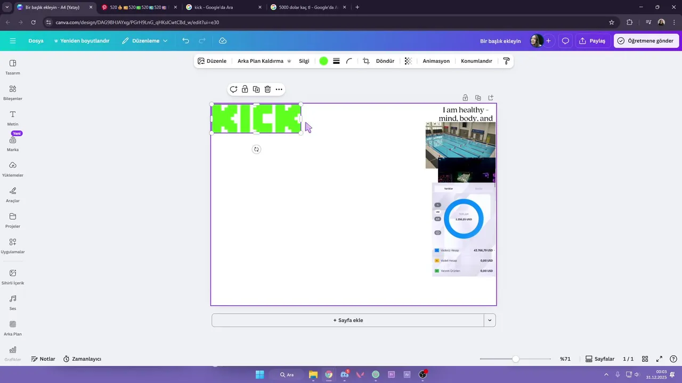Select the swimming pool photo
The image size is (682, 383).
(x=460, y=139)
